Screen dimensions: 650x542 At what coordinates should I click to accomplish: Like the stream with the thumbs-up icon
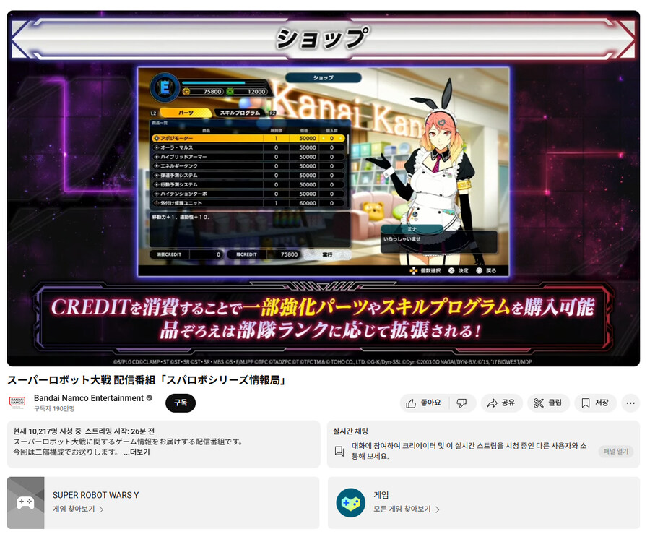click(411, 403)
